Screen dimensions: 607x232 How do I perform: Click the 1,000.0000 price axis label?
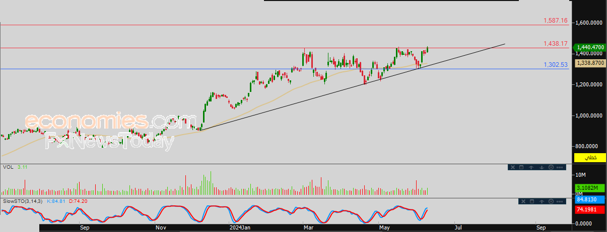pyautogui.click(x=590, y=115)
